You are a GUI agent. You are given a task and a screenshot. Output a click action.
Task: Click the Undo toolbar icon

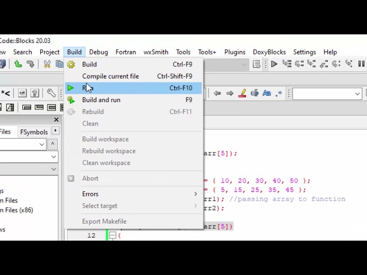18,64
